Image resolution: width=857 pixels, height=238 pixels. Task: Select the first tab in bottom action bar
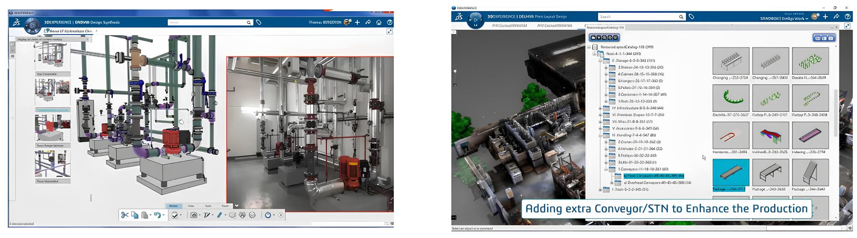173,206
